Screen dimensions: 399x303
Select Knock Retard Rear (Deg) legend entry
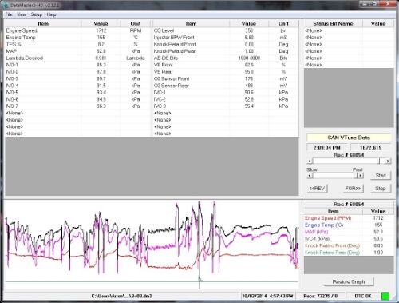tap(333, 253)
